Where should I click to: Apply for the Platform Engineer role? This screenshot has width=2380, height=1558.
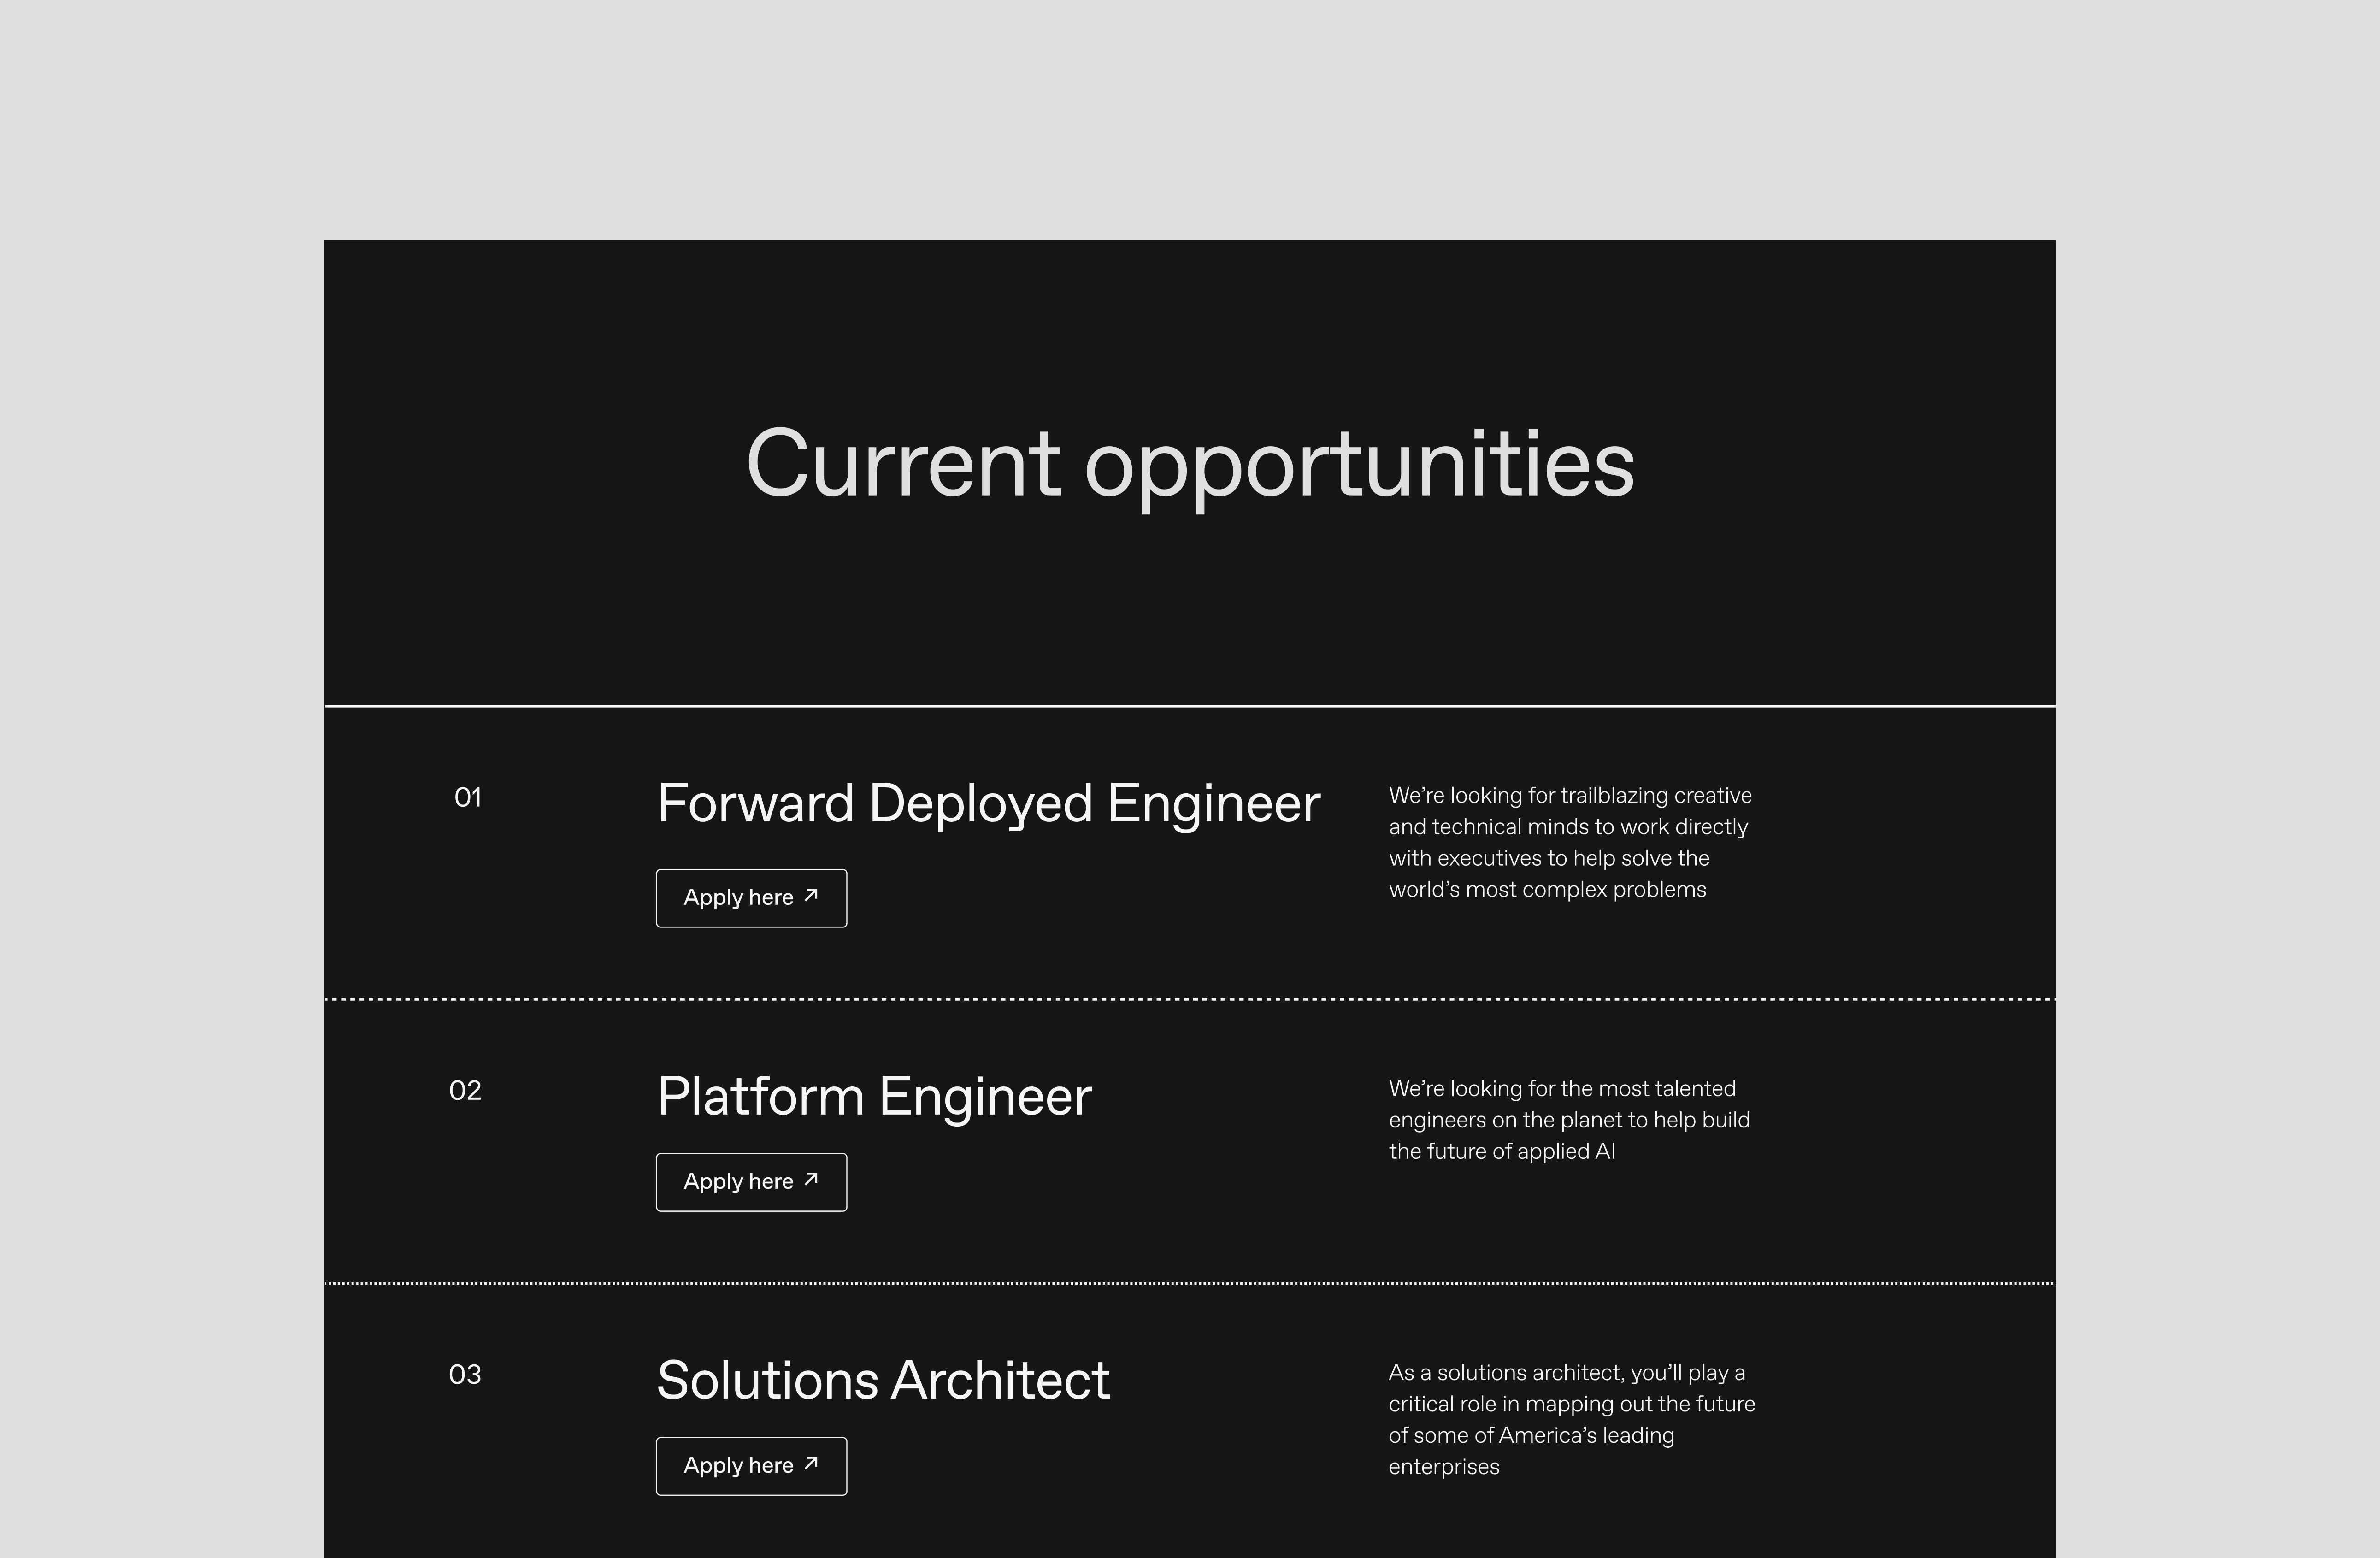pos(751,1181)
